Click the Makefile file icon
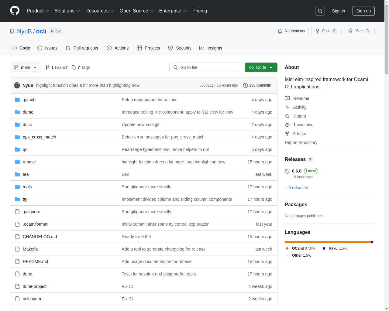 click(x=17, y=249)
